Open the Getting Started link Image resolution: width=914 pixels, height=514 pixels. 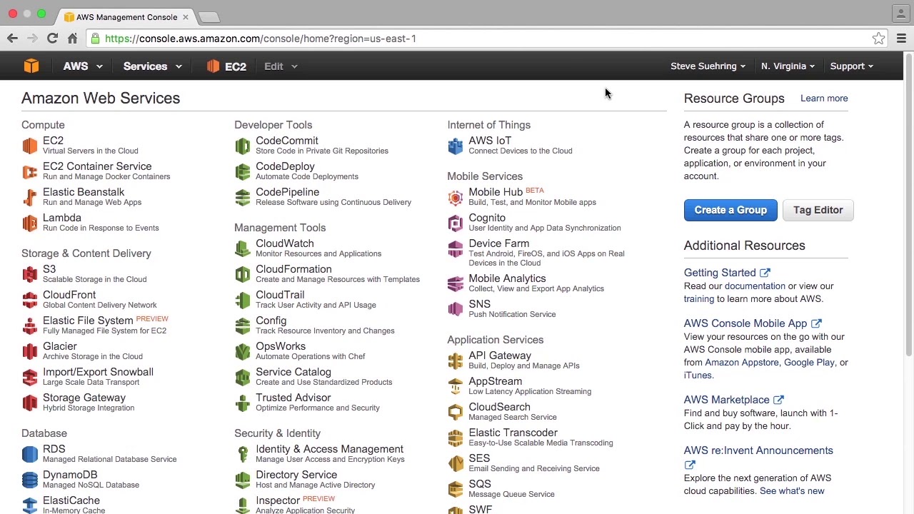click(x=727, y=273)
